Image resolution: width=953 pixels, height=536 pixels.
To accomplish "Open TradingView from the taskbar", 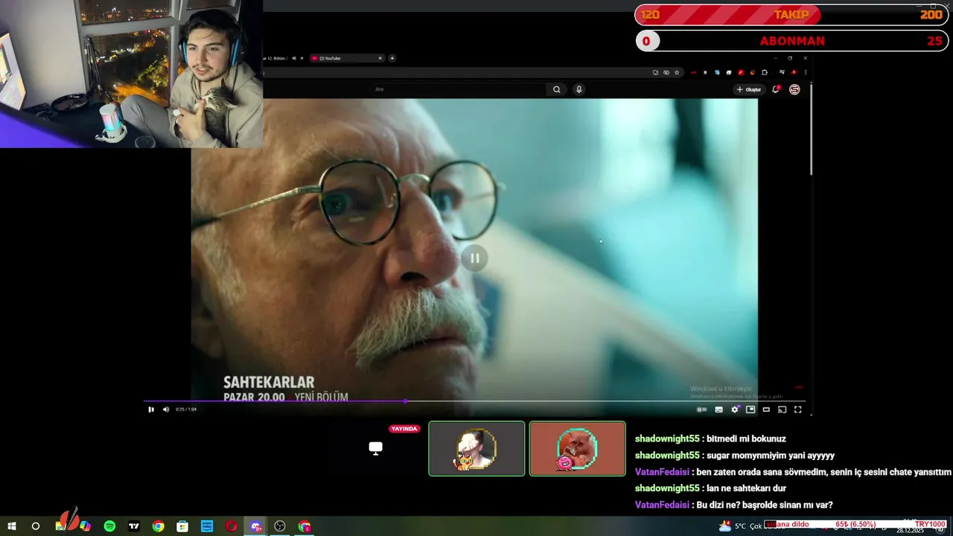I will pyautogui.click(x=134, y=526).
